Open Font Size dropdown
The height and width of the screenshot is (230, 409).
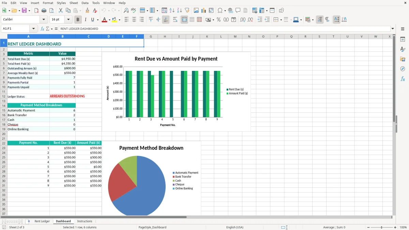[x=69, y=20]
